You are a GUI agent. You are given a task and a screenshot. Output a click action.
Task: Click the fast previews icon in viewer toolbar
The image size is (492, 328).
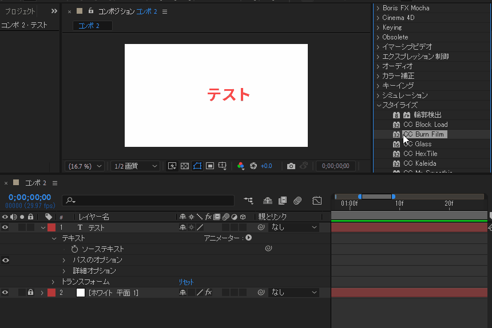pos(172,166)
